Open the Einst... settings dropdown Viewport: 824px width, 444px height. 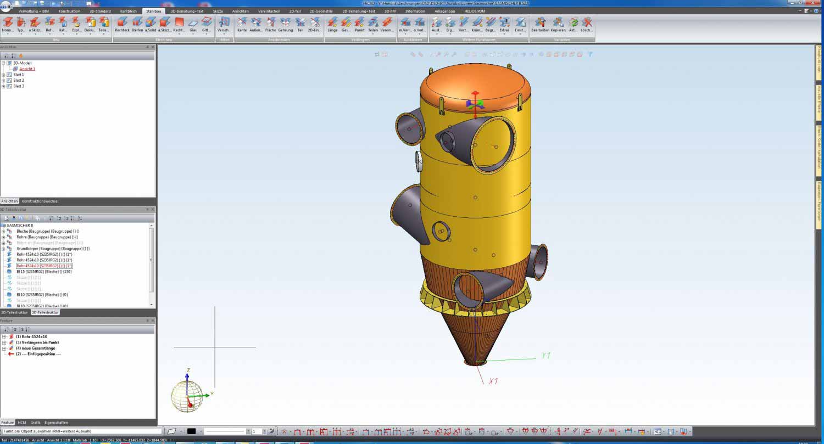520,25
